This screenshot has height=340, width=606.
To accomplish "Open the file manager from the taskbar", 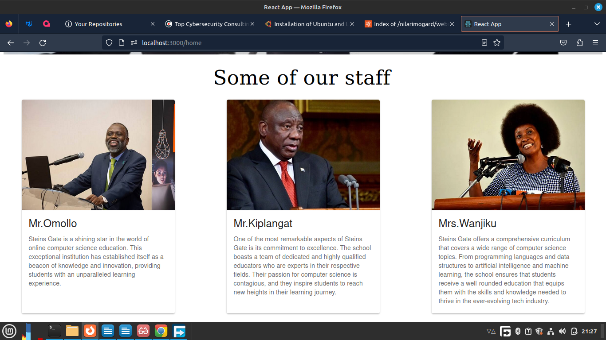I will (x=72, y=331).
